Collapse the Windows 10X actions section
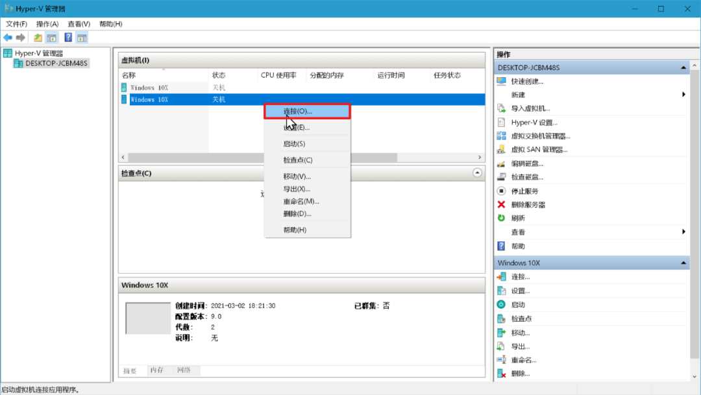Viewport: 701px width, 395px height. 685,263
